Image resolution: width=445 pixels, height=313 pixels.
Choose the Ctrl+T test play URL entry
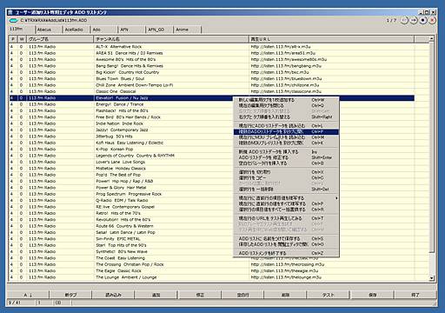tap(286, 218)
